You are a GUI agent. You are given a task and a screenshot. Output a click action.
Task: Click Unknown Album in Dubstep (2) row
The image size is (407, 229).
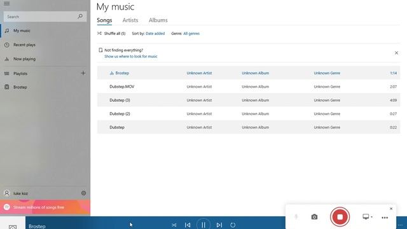click(255, 114)
